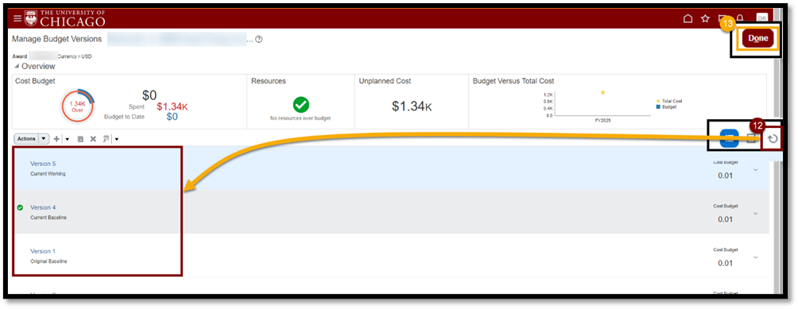This screenshot has width=798, height=309.
Task: Expand the Version 4 row chevron
Action: tap(755, 214)
